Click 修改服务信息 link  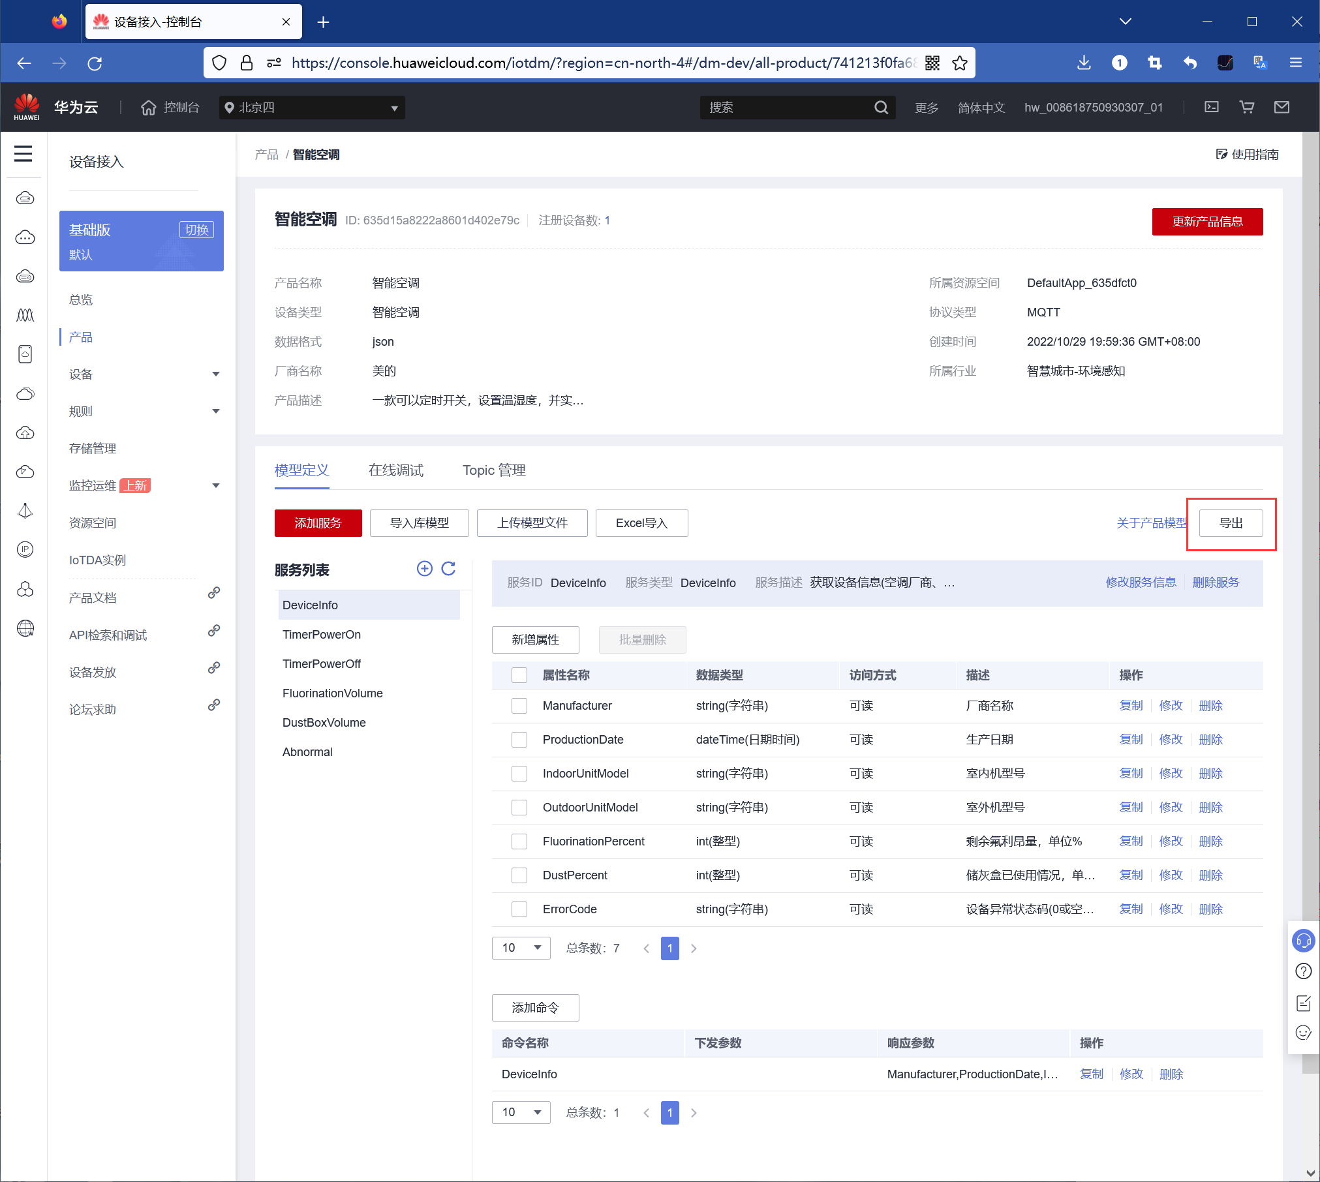1141,583
